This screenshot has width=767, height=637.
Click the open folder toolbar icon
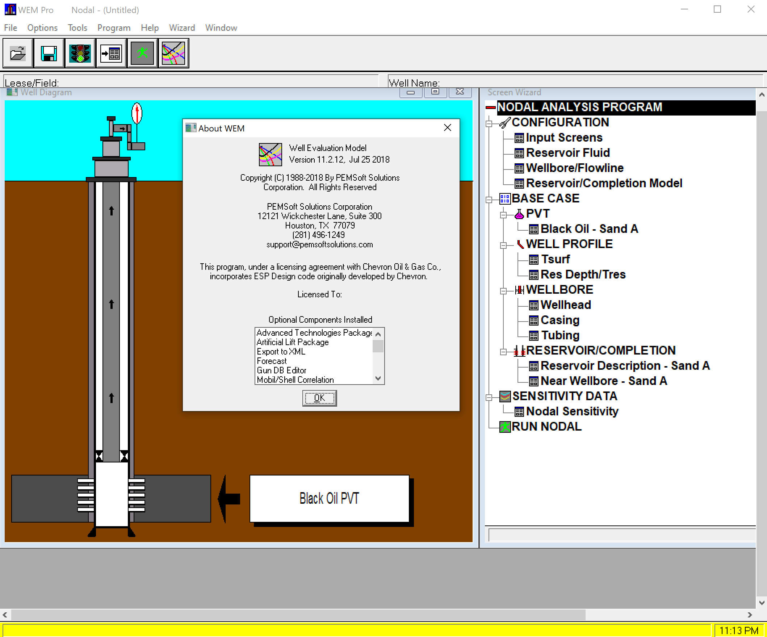point(17,54)
